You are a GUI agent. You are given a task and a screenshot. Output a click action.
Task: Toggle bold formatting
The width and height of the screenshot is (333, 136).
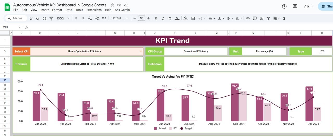[156, 18]
